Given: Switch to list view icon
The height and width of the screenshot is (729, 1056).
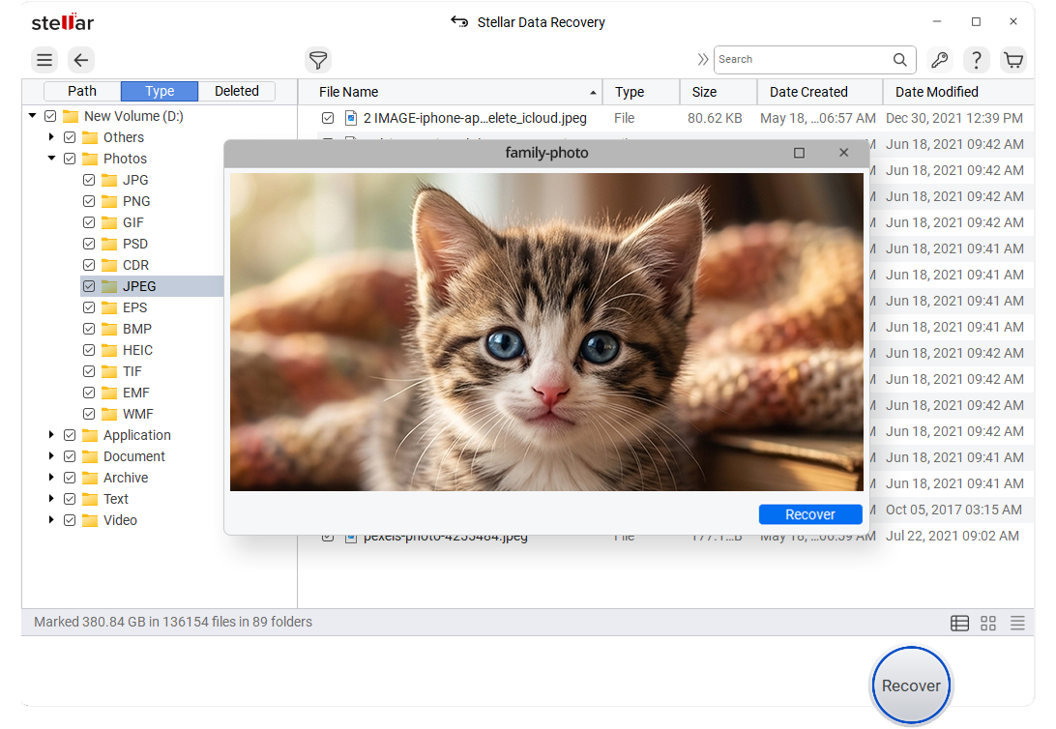Looking at the screenshot, I should [1017, 624].
